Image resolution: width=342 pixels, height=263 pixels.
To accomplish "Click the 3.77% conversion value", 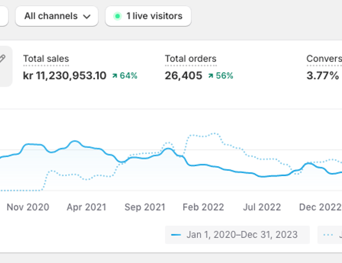I will coord(323,76).
